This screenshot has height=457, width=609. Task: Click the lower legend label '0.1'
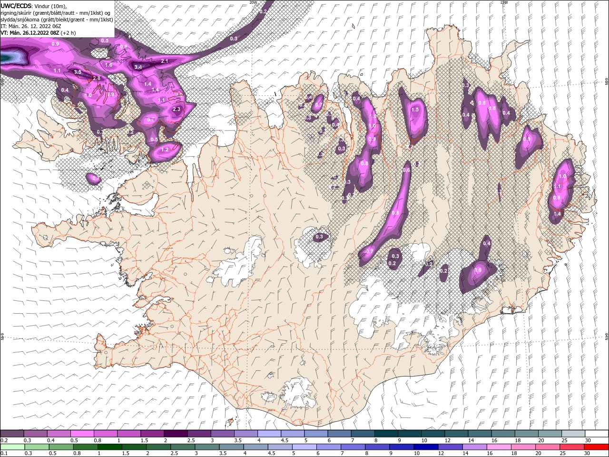coord(4,454)
